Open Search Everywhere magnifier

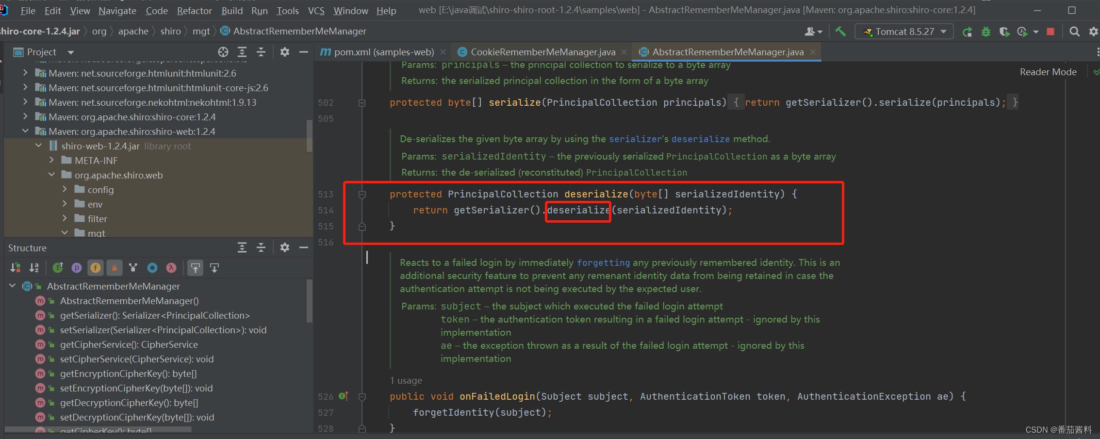1075,32
